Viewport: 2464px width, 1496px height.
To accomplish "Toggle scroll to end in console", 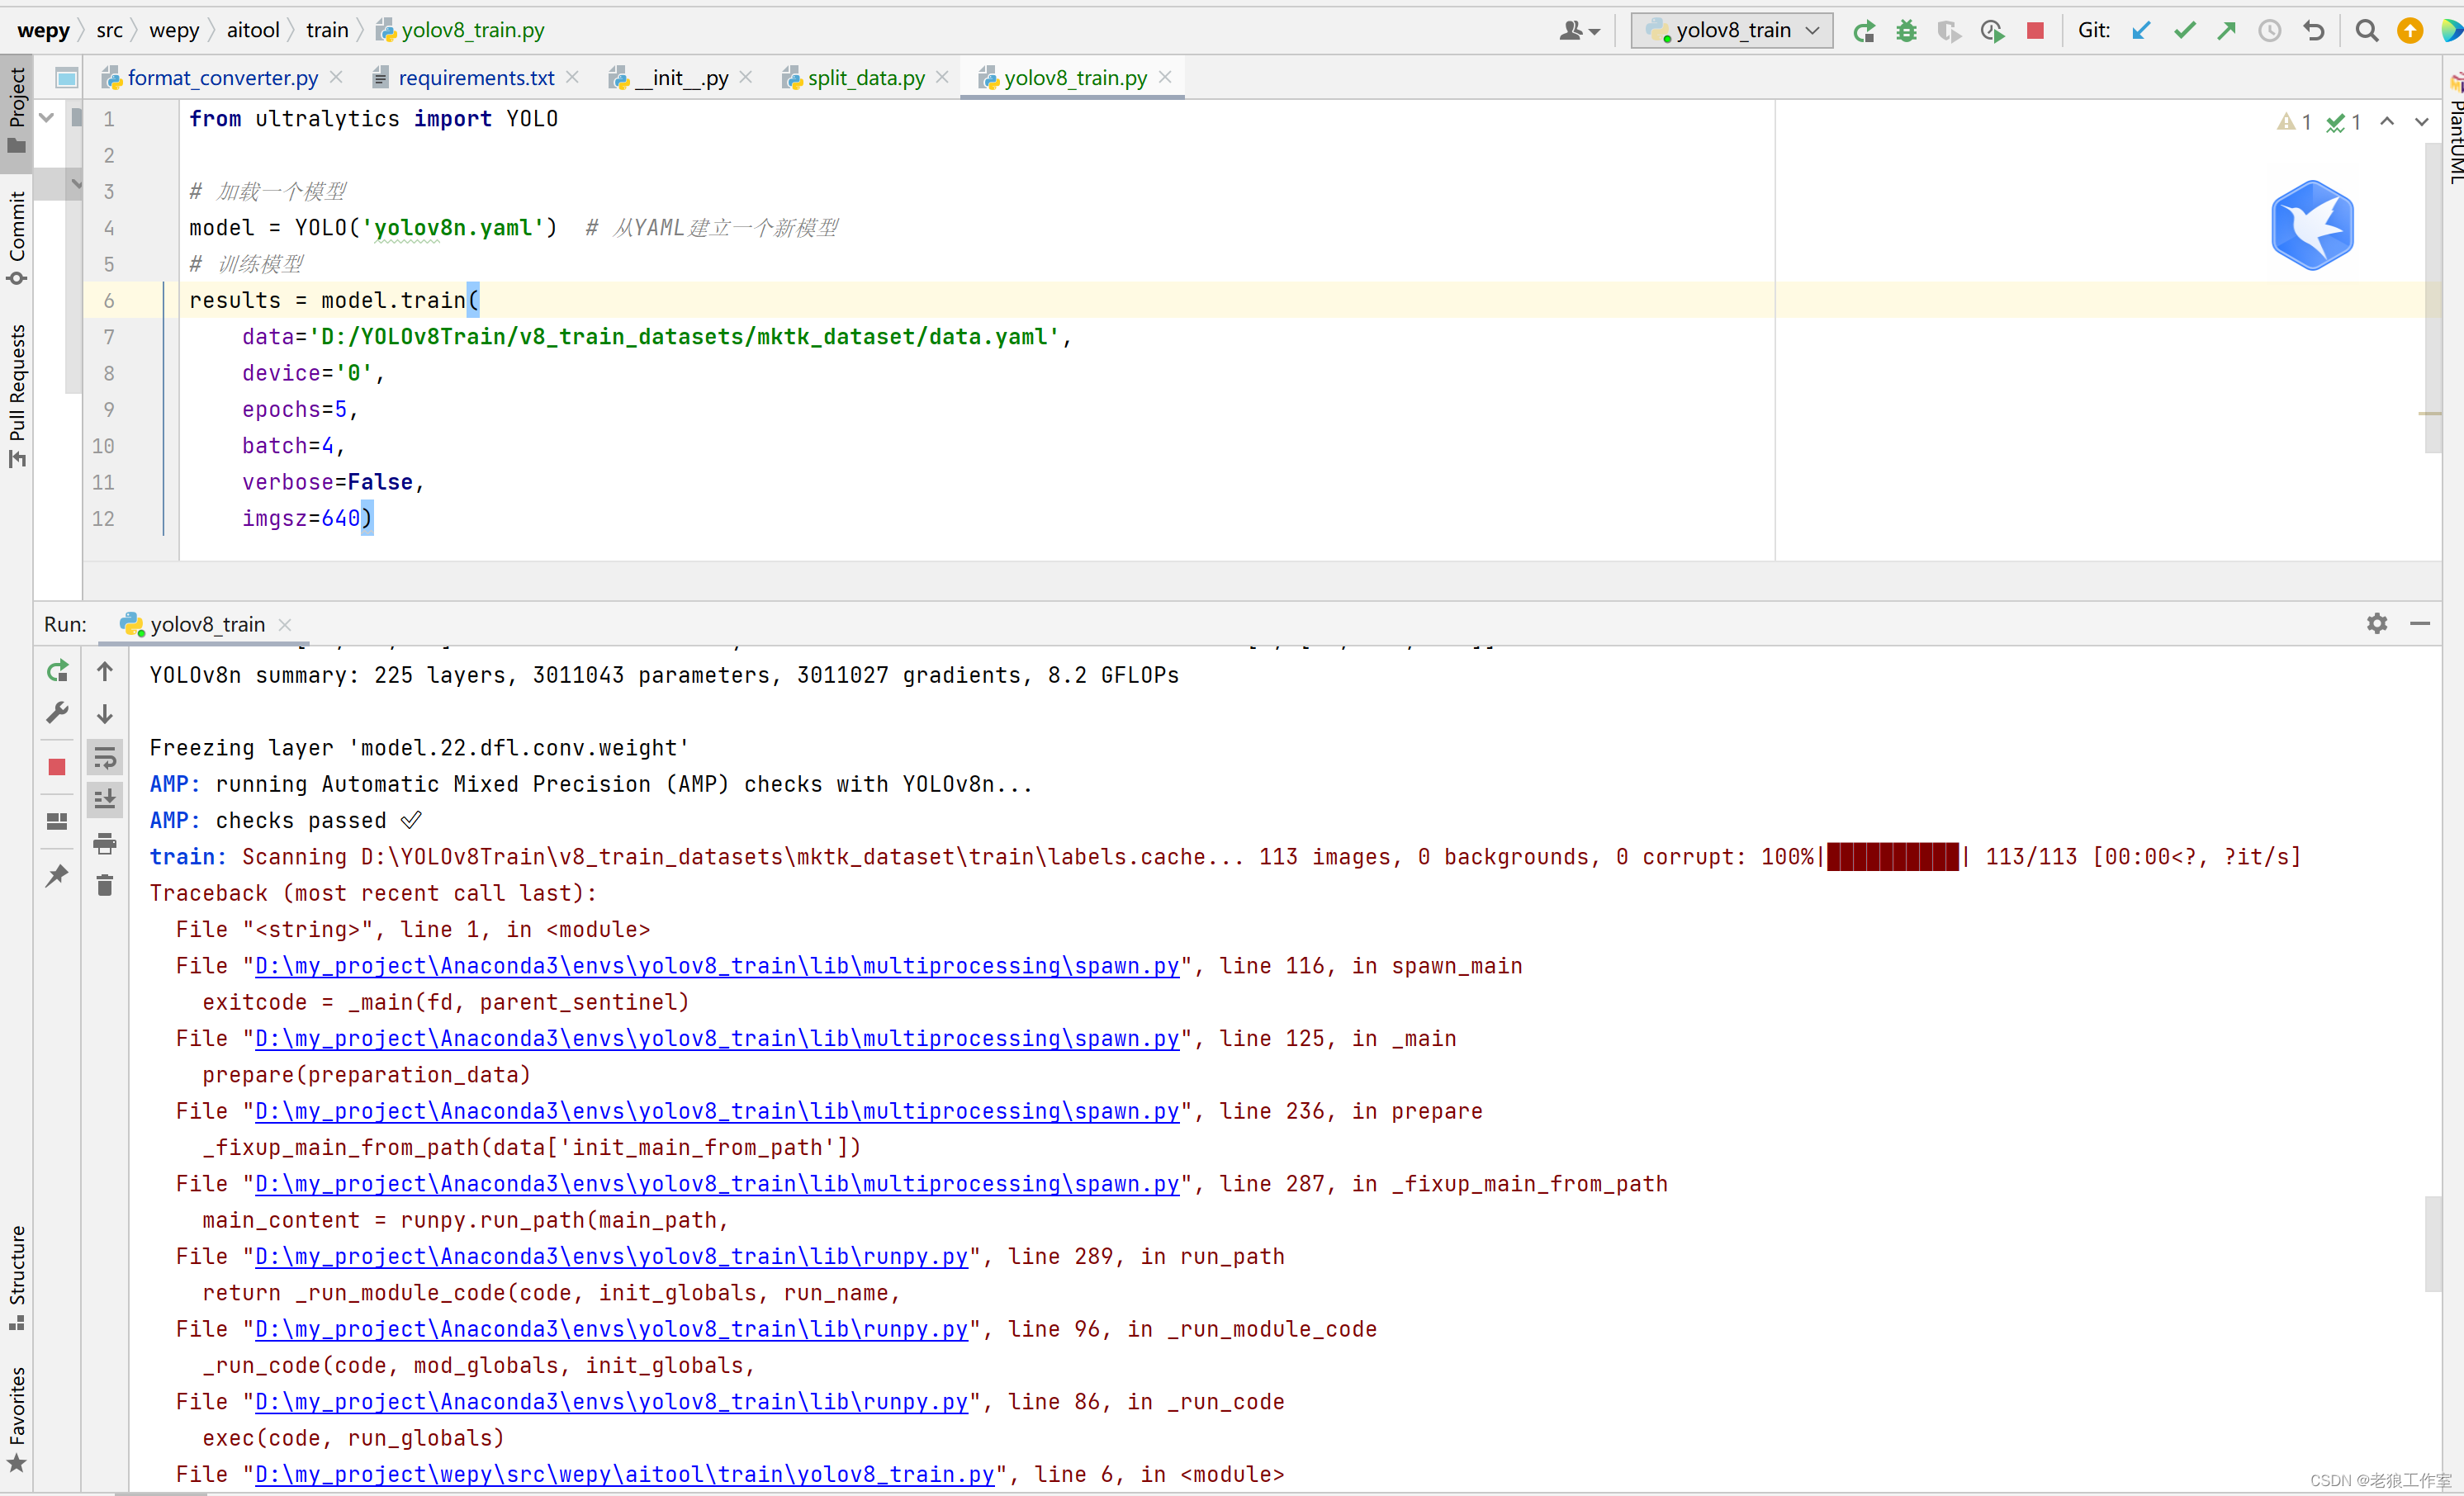I will click(105, 799).
